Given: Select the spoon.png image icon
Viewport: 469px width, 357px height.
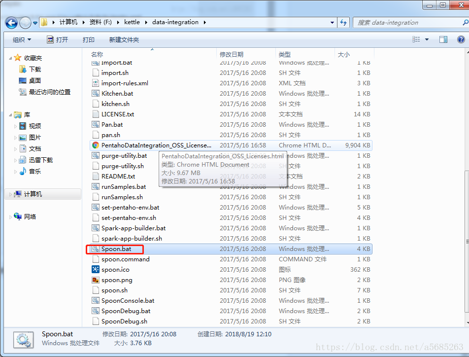Looking at the screenshot, I should (96, 280).
